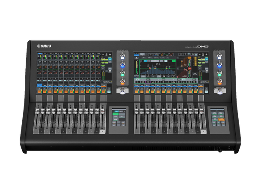The height and width of the screenshot is (193, 261).
Task: Select the blue-lit user defined knob, right bay
Action: [219, 64]
